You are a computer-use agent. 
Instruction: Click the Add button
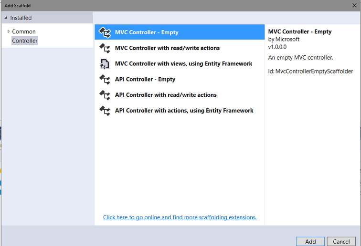click(310, 241)
